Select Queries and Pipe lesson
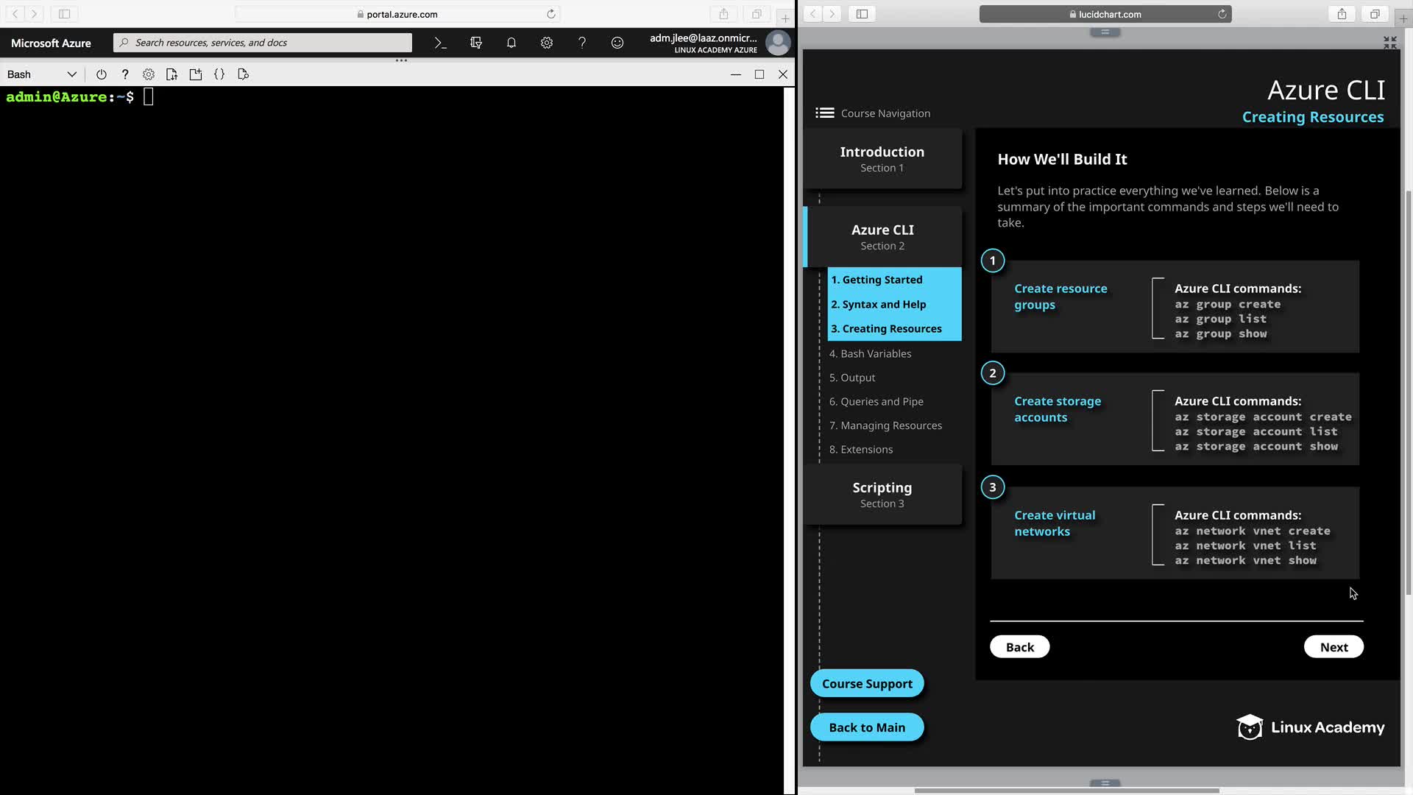Viewport: 1413px width, 795px height. (x=876, y=401)
